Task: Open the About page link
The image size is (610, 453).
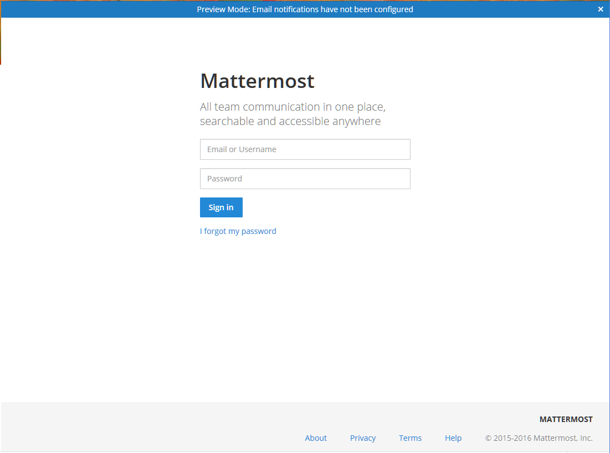Action: [315, 438]
